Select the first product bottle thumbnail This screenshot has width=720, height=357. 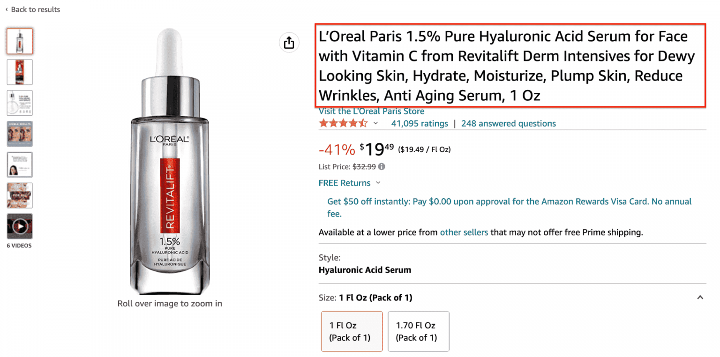[19, 41]
